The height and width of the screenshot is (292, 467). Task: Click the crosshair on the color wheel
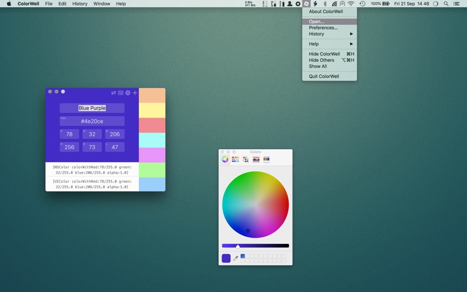pos(248,230)
